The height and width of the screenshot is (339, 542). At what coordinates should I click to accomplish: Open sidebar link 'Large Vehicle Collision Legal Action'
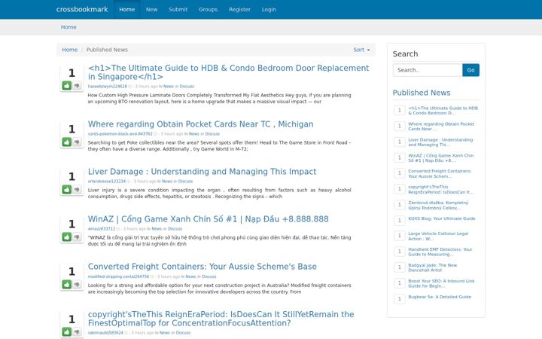(x=438, y=237)
